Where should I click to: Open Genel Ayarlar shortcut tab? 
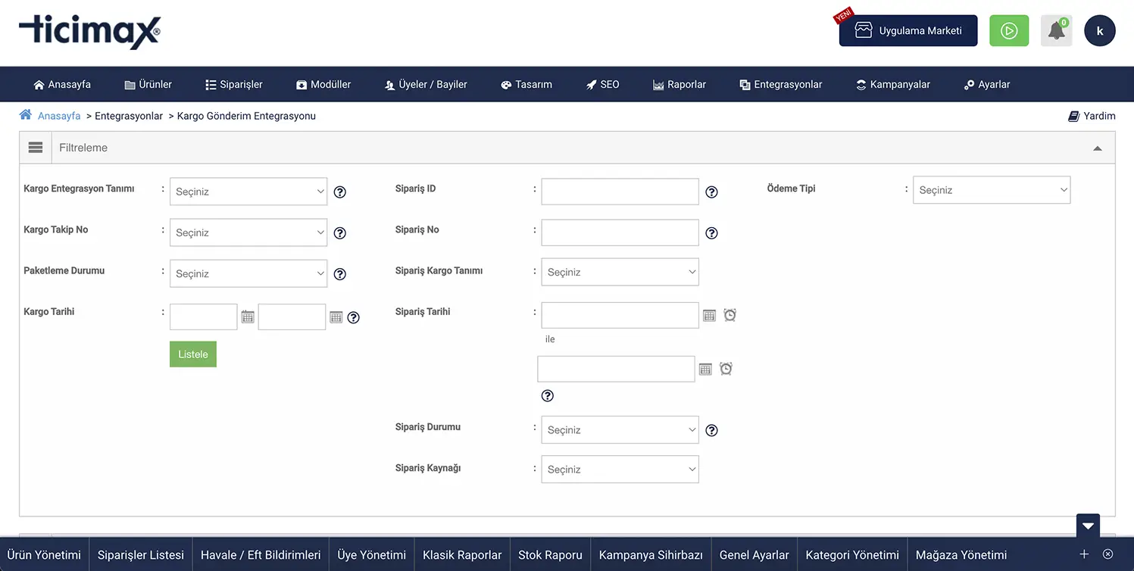[754, 555]
